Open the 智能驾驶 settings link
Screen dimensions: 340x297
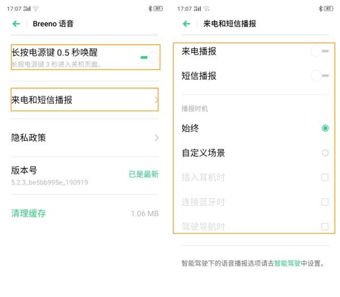(x=287, y=264)
